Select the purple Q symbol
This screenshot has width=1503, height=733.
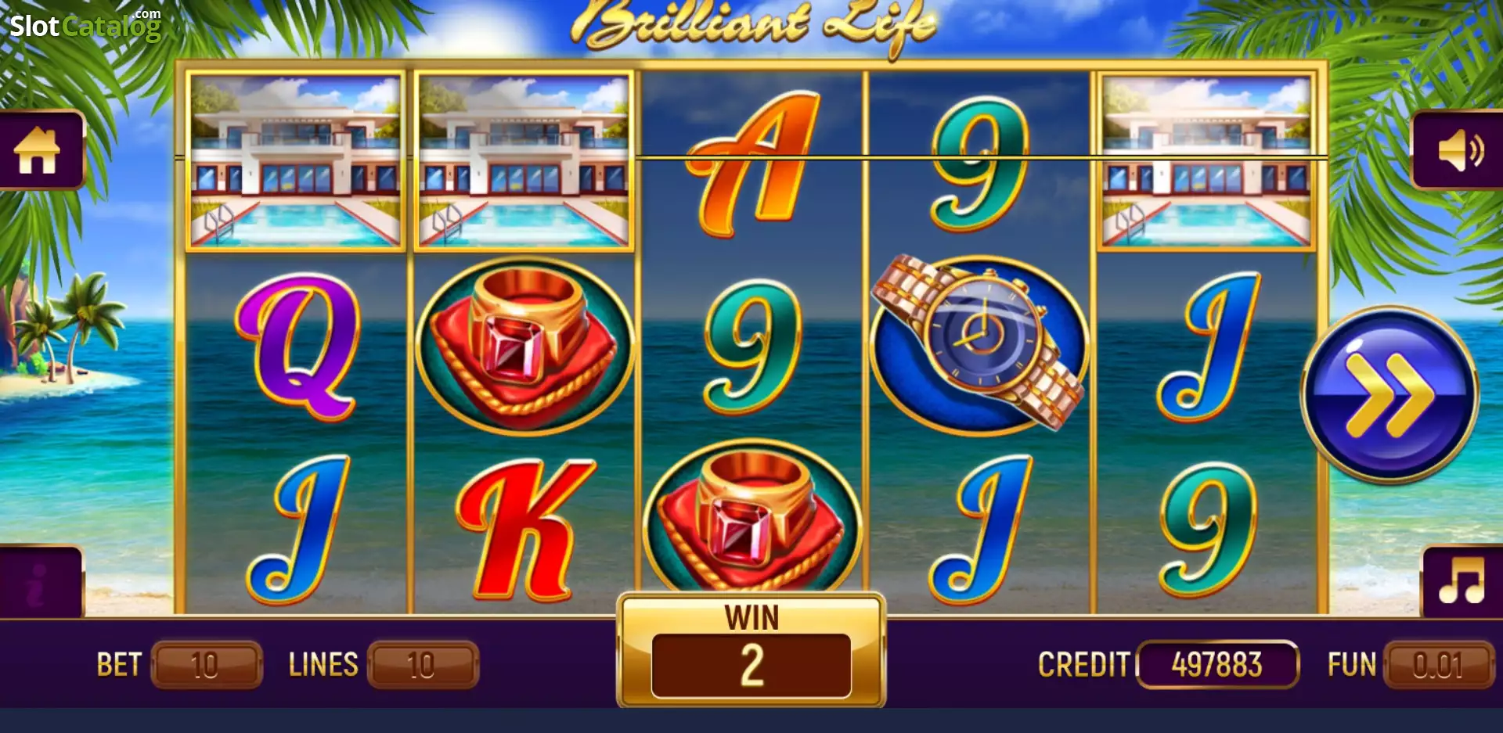[x=297, y=345]
